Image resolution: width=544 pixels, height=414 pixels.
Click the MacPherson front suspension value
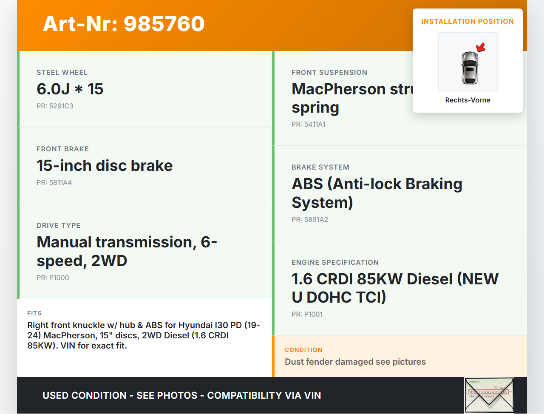[x=351, y=98]
